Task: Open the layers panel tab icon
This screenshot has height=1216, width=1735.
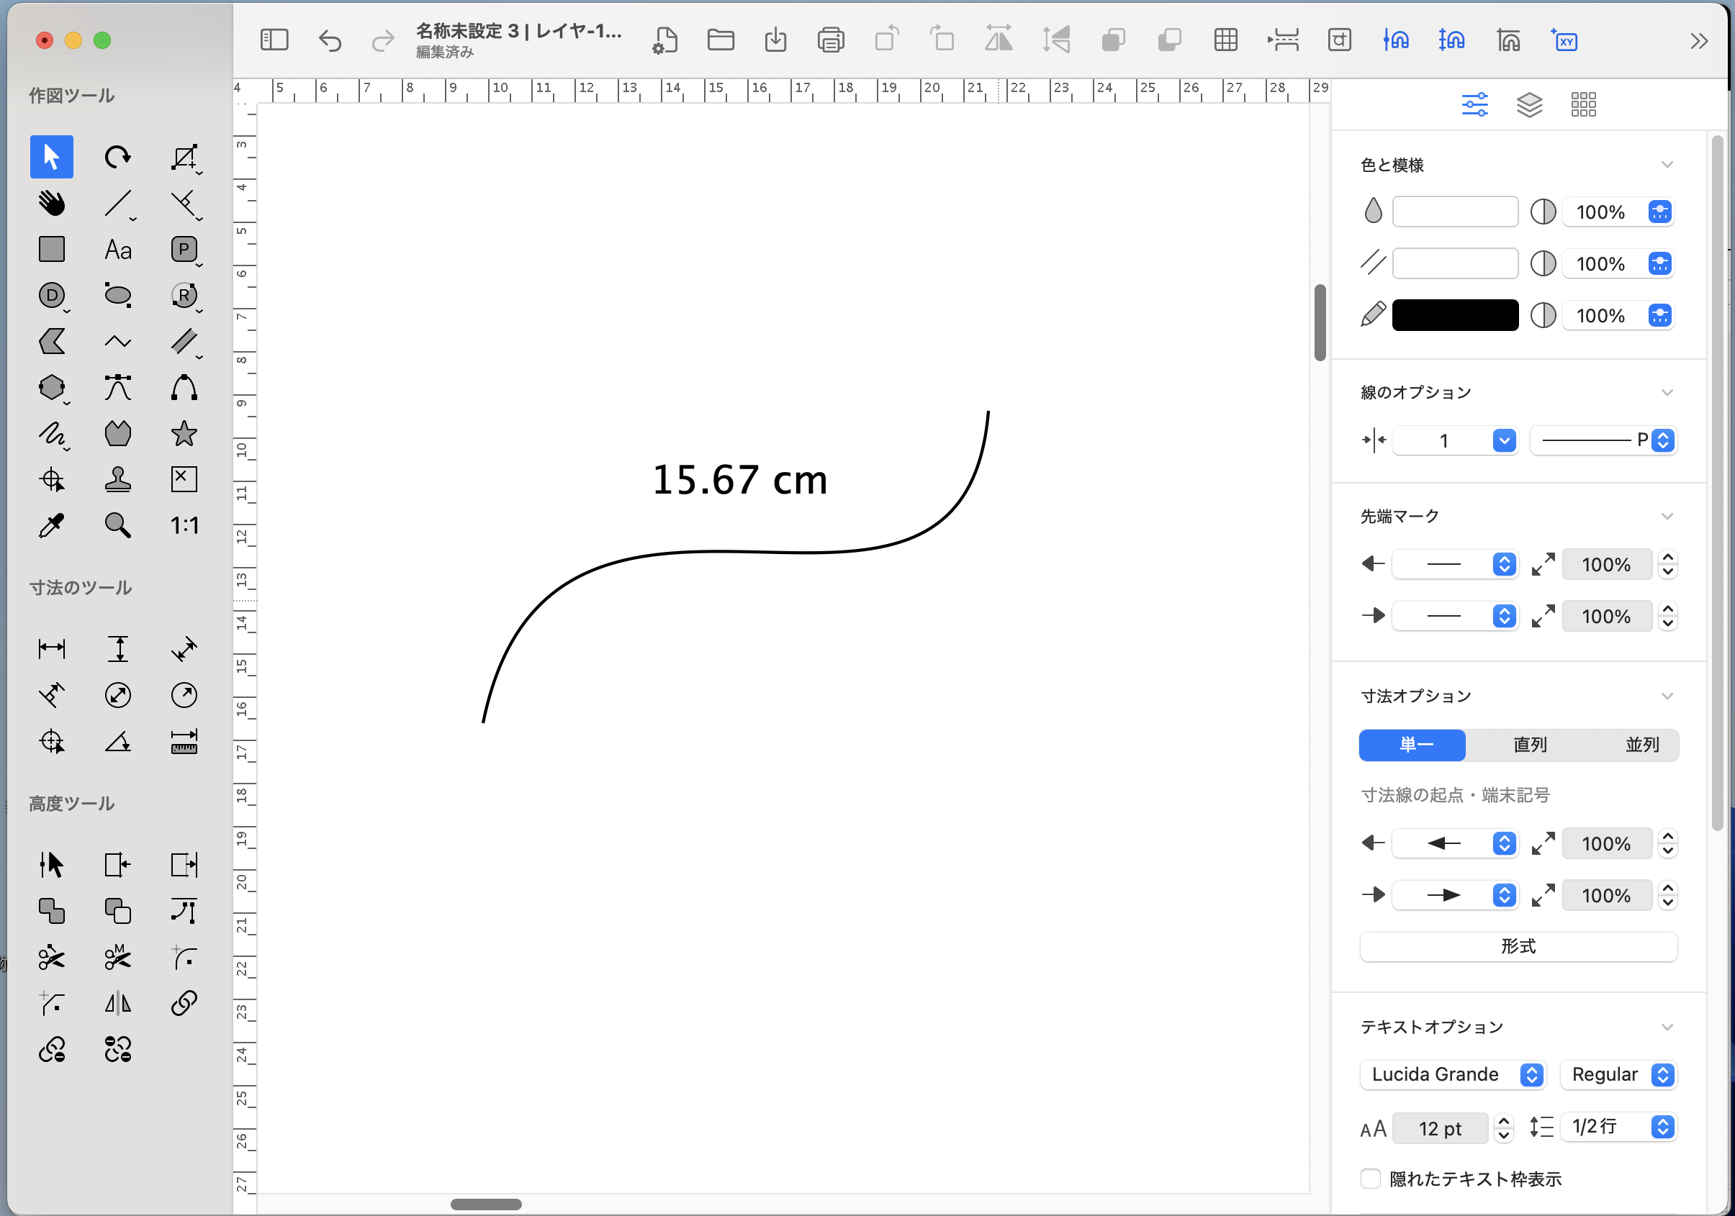Action: coord(1528,104)
